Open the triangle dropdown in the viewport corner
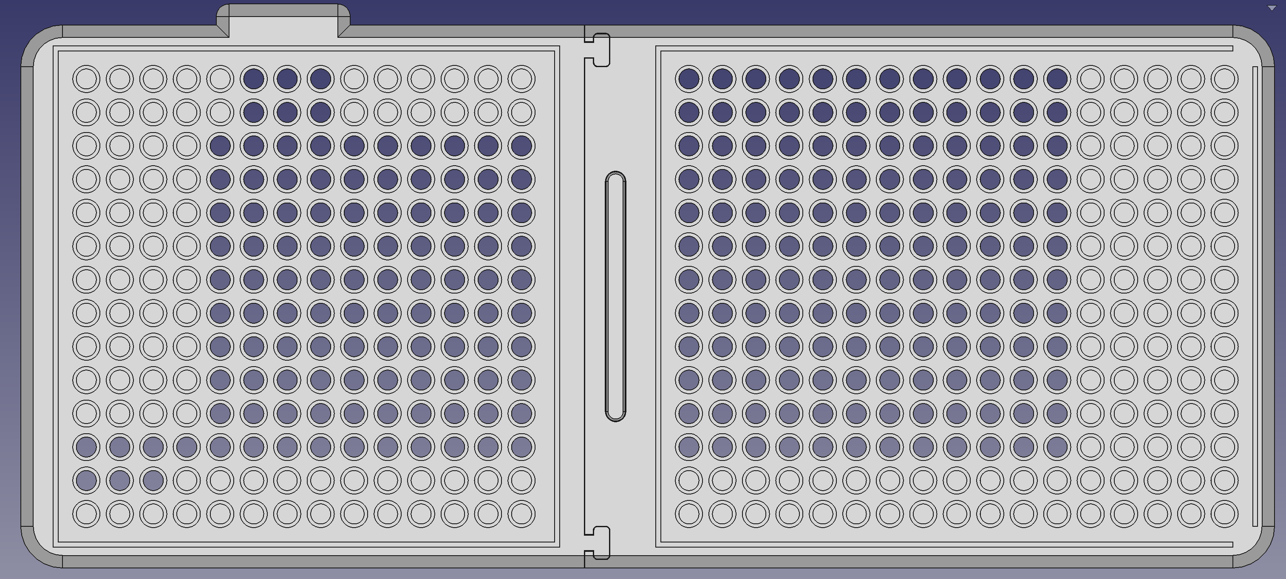The height and width of the screenshot is (579, 1286). [1271, 8]
